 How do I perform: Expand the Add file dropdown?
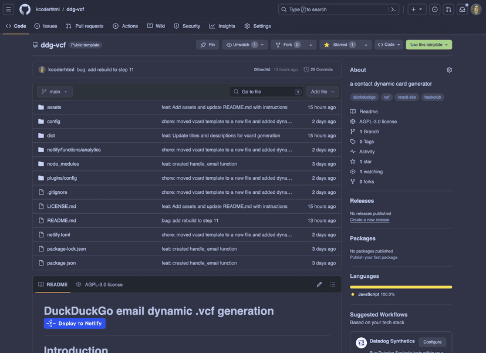322,92
